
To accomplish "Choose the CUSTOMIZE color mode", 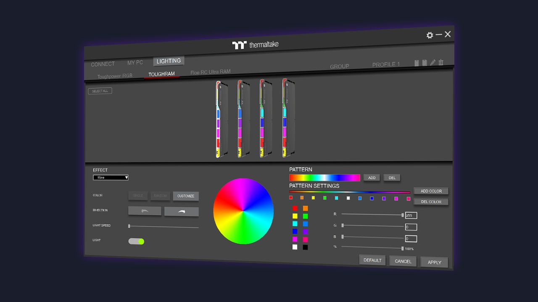I will pyautogui.click(x=186, y=196).
